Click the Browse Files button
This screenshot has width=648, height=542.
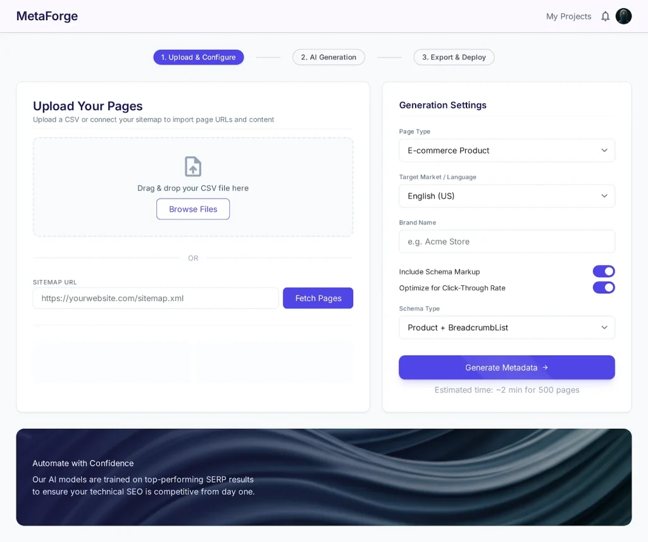(x=193, y=209)
